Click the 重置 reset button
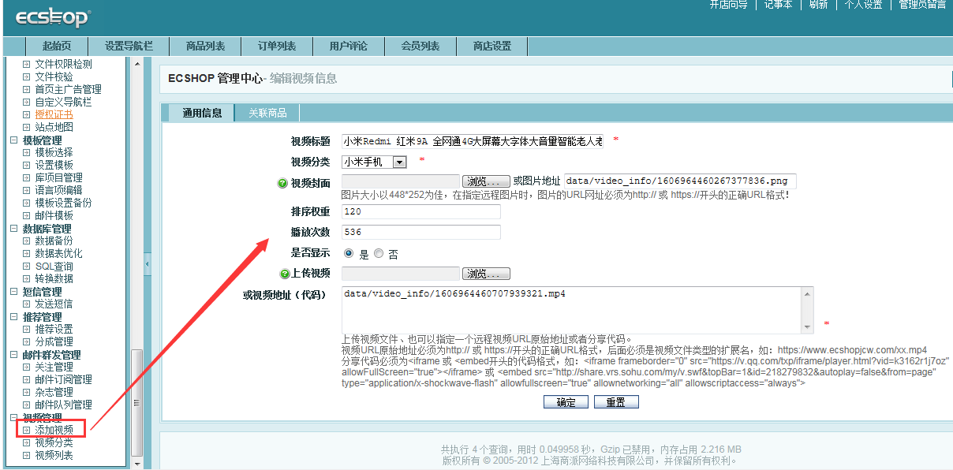This screenshot has height=470, width=953. 615,402
